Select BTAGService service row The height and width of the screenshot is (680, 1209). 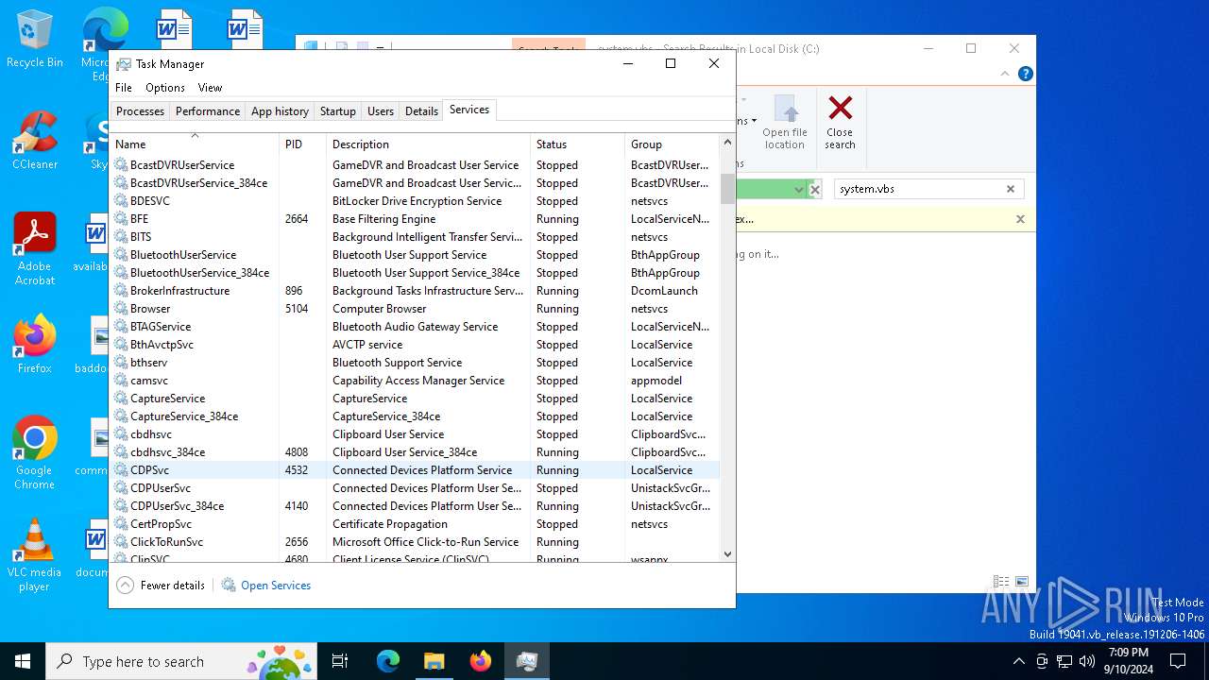(415, 327)
